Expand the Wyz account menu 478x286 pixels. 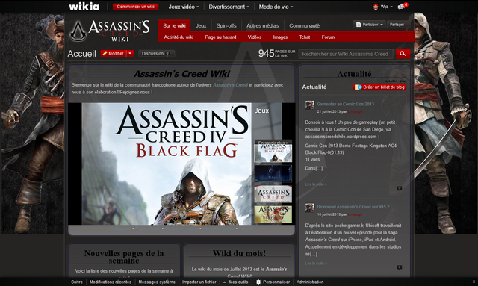point(387,7)
